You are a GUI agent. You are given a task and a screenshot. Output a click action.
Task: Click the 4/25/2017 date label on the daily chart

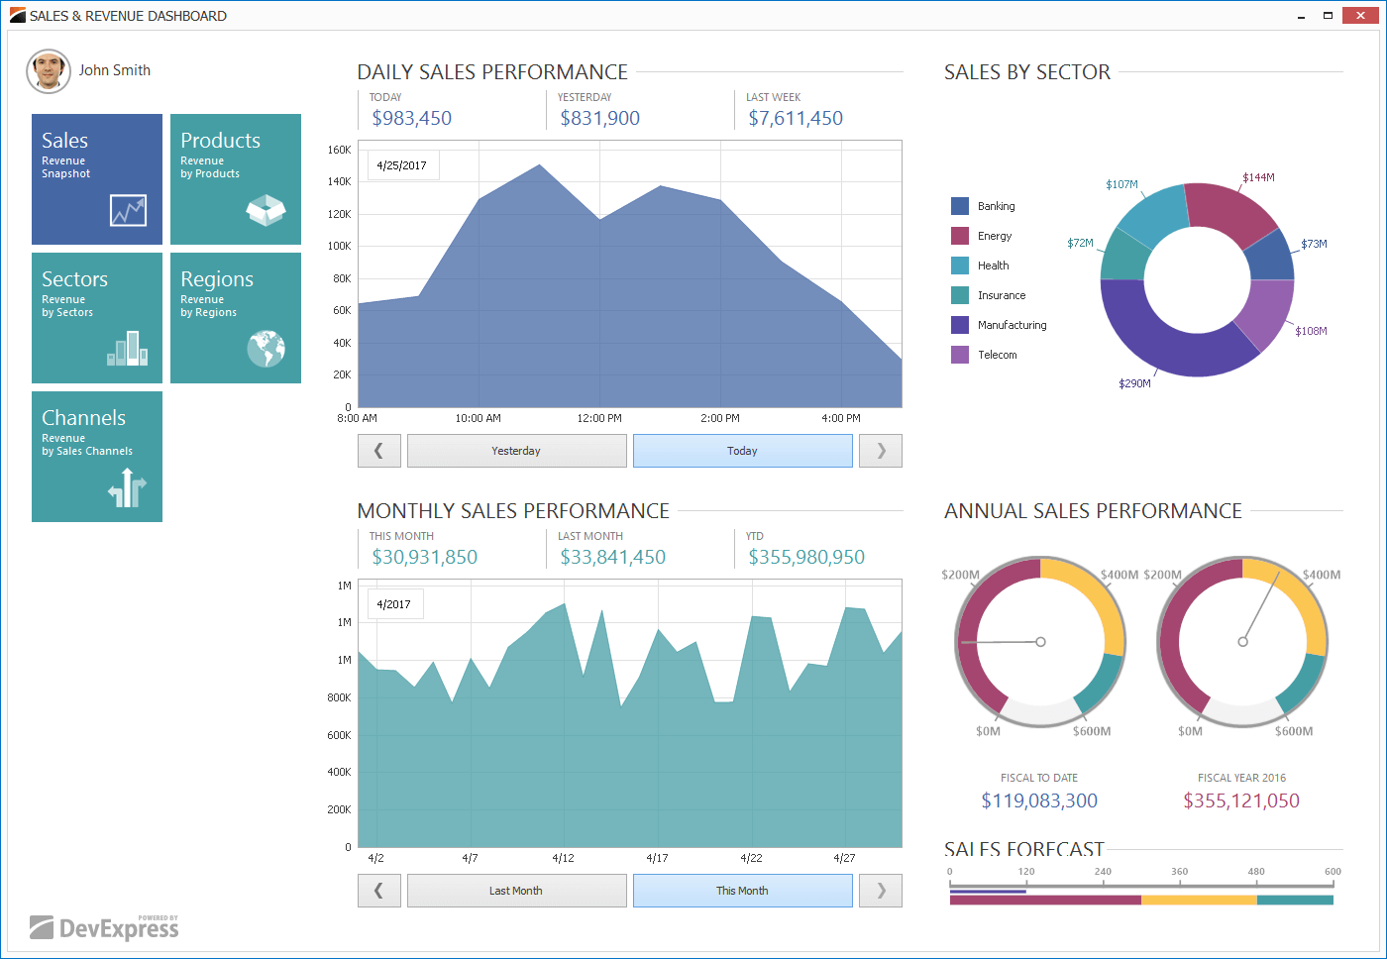[x=402, y=164]
